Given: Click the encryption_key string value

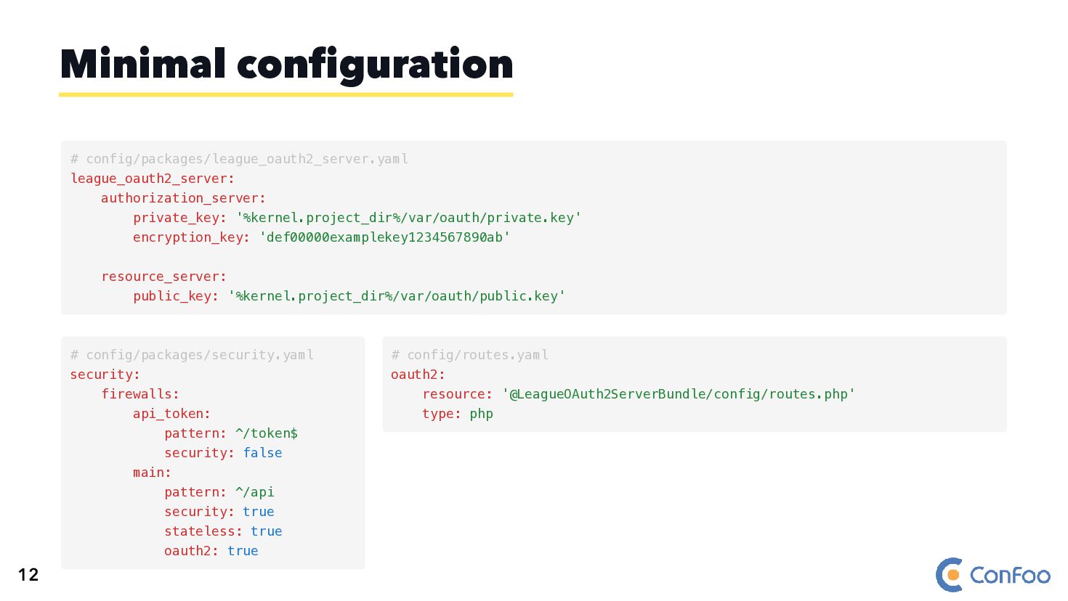Looking at the screenshot, I should tap(384, 237).
